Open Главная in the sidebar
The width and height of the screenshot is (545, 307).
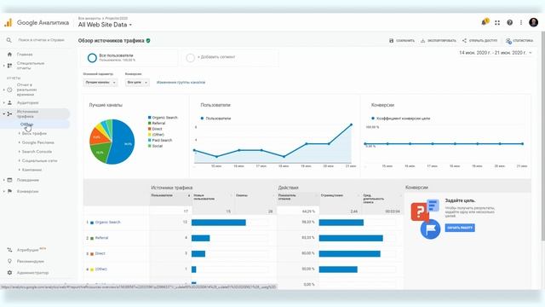click(25, 55)
